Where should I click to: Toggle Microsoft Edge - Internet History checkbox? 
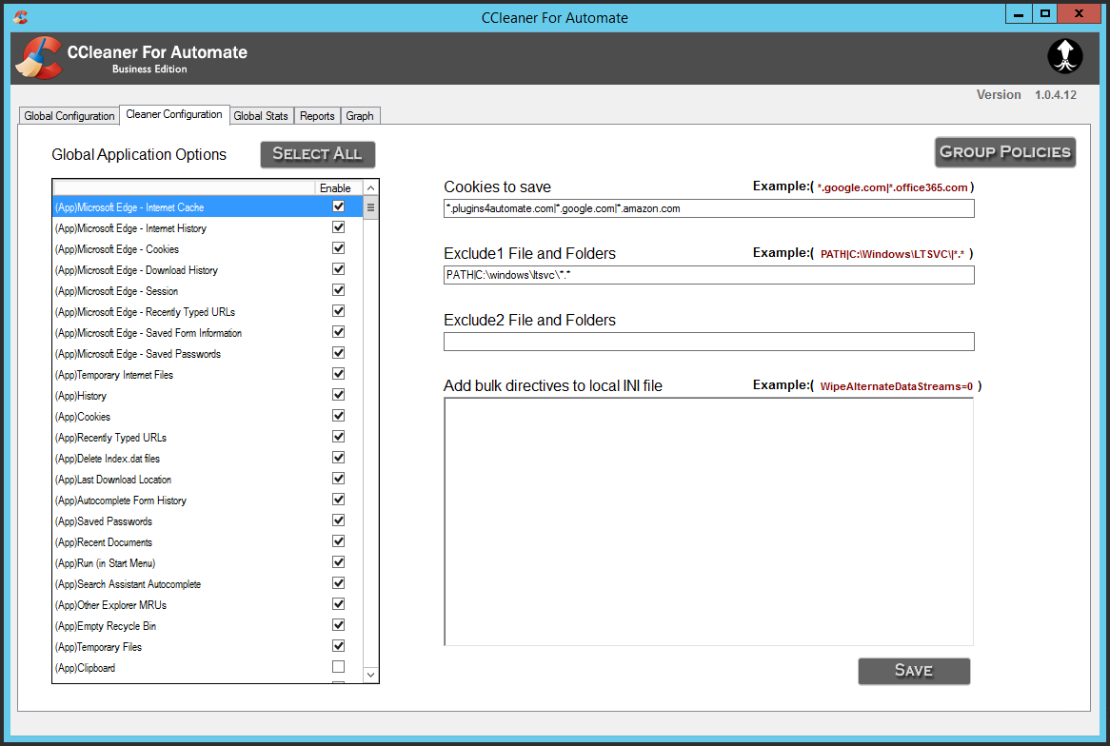coord(338,227)
